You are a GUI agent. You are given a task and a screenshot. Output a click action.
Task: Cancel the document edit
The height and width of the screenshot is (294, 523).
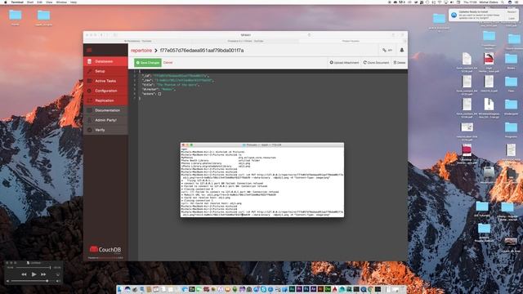pos(168,63)
